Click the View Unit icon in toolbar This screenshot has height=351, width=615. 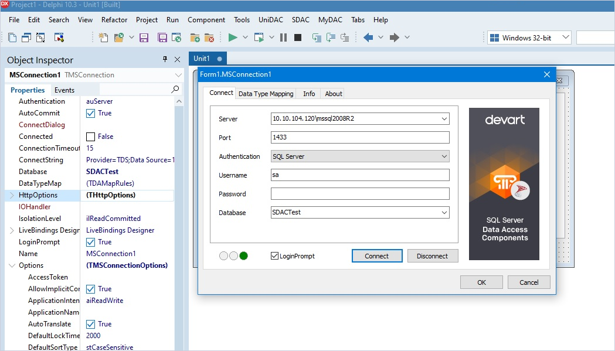(x=12, y=38)
